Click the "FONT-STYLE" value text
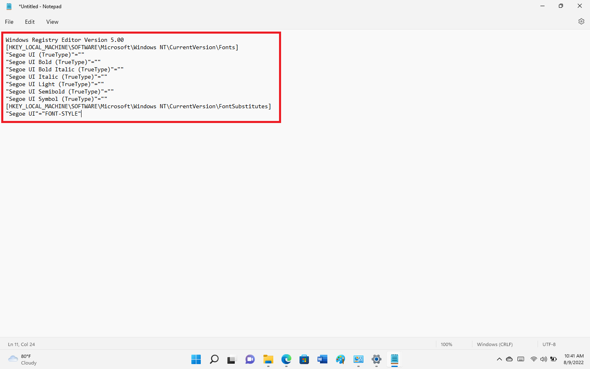Viewport: 590px width, 369px height. click(x=61, y=114)
